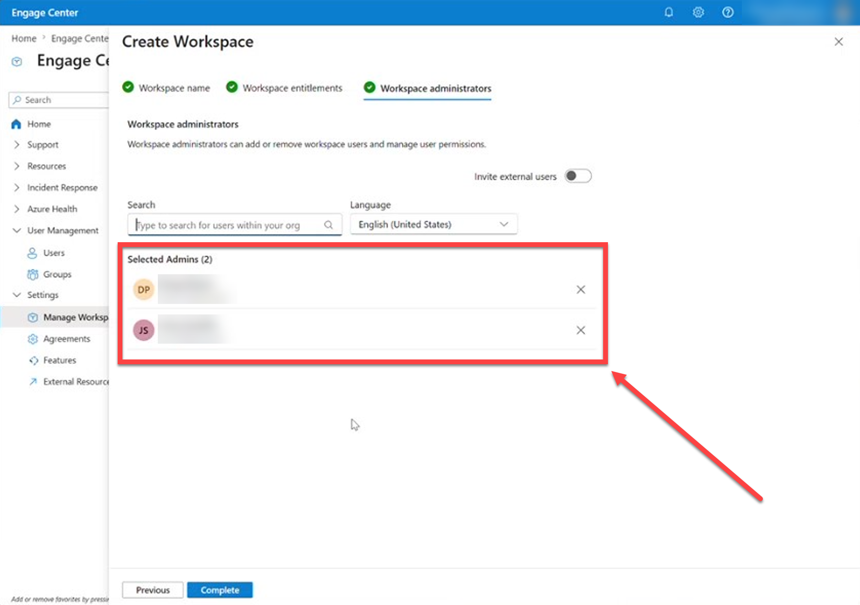Click the Create Workspace title text

(x=188, y=42)
